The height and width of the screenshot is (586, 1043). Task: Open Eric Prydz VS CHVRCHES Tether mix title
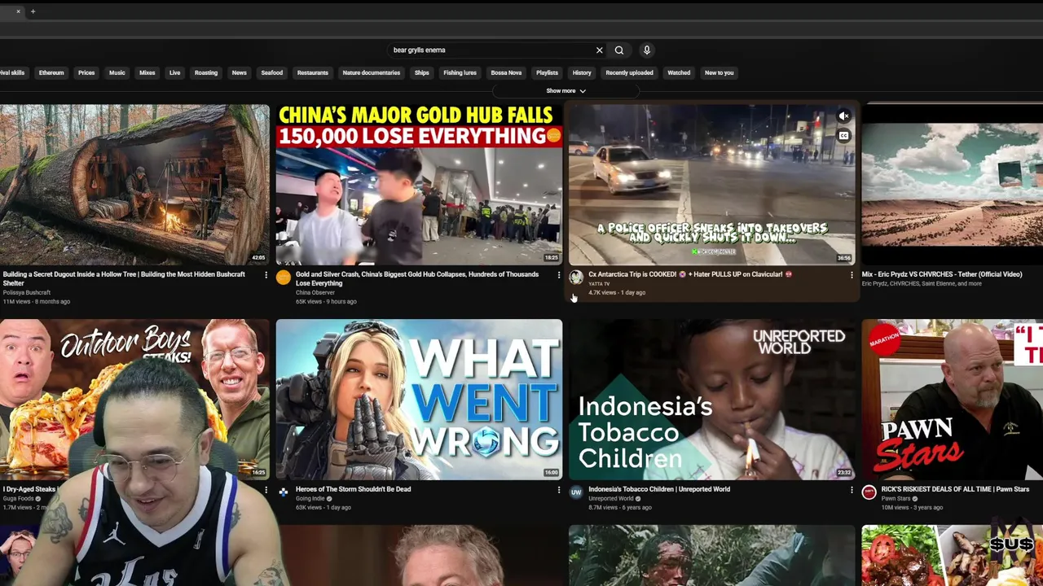(x=942, y=274)
